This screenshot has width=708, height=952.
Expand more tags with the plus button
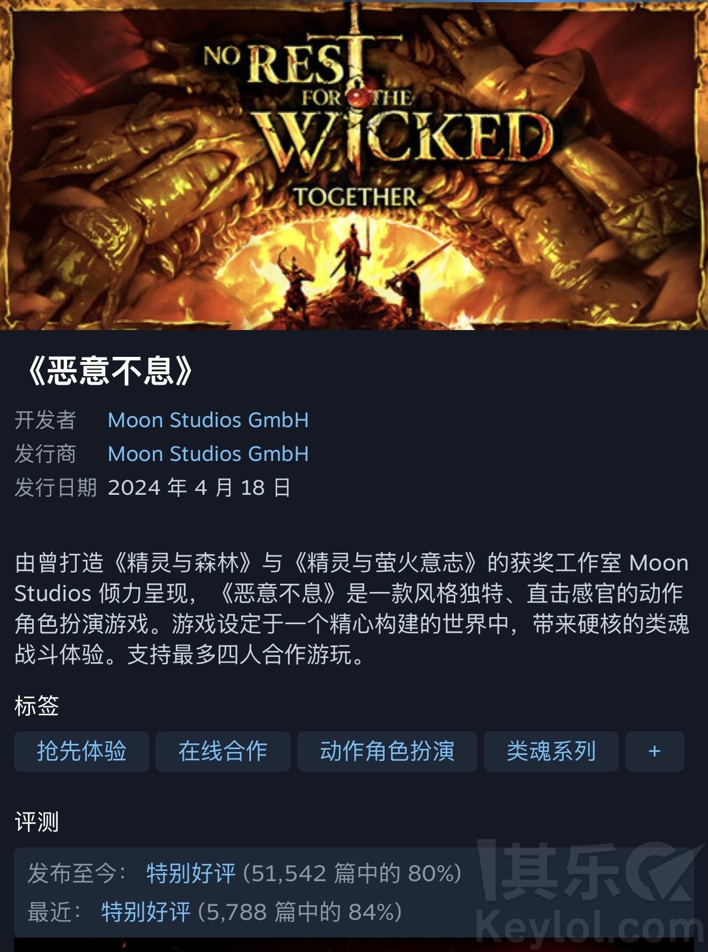click(x=655, y=751)
